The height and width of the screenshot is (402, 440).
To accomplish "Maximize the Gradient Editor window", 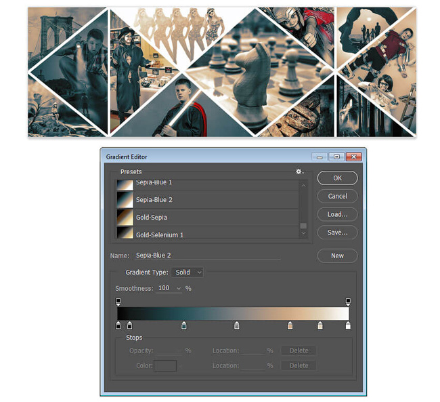I will pyautogui.click(x=336, y=157).
